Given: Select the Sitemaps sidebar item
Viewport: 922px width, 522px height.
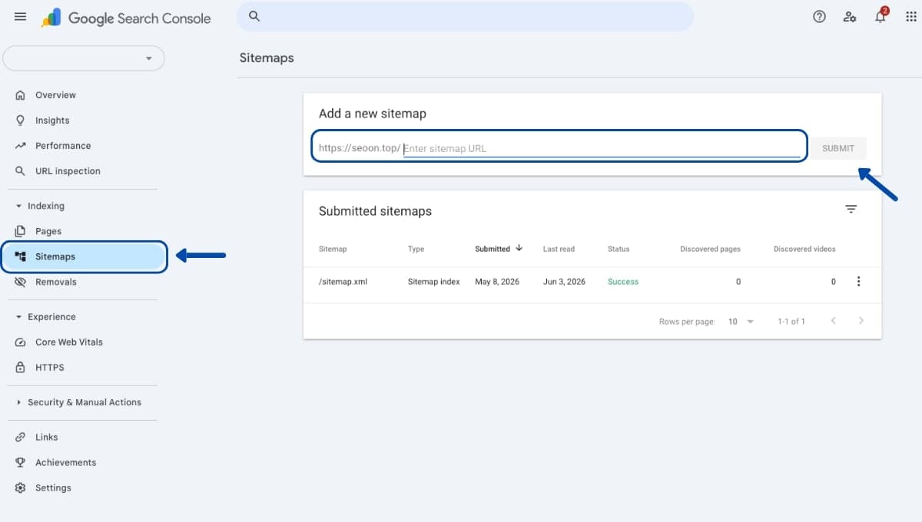Looking at the screenshot, I should coord(84,257).
